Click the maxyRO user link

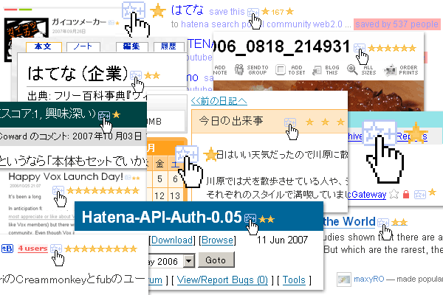pyautogui.click(x=369, y=280)
